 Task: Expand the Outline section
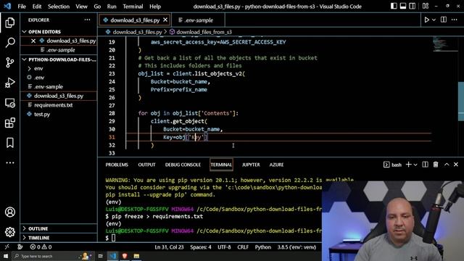click(x=59, y=228)
